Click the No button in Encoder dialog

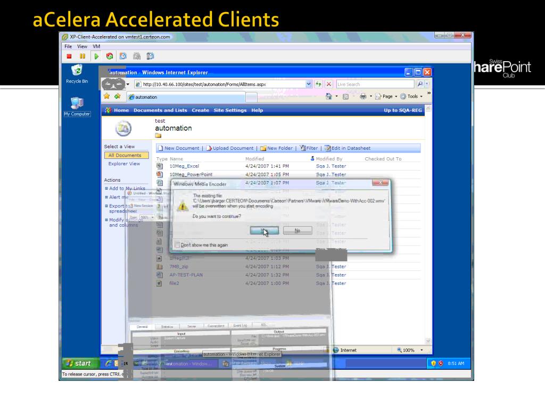pyautogui.click(x=298, y=231)
